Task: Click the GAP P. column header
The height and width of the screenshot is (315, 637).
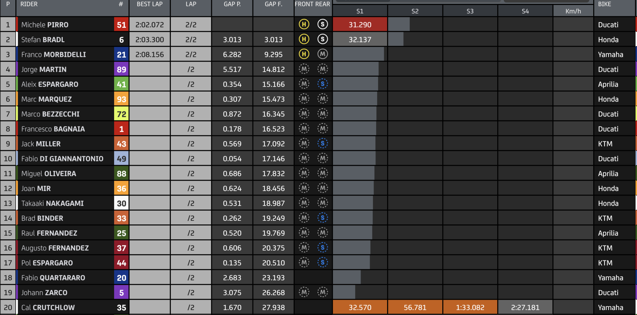Action: 232,4
